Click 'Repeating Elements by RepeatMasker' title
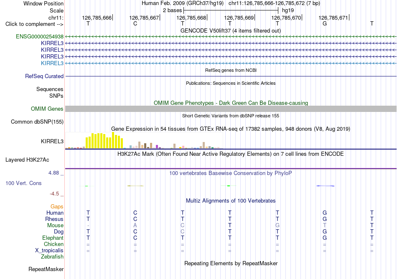The width and height of the screenshot is (397, 279). (231, 264)
